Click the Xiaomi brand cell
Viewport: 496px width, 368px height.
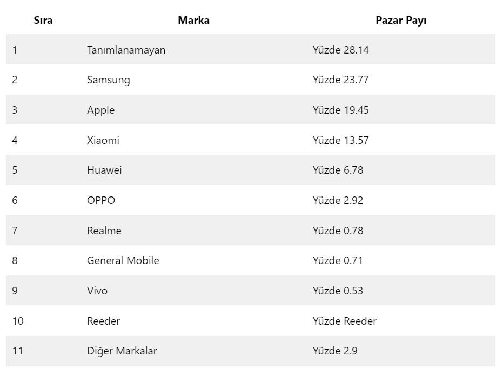tap(103, 140)
